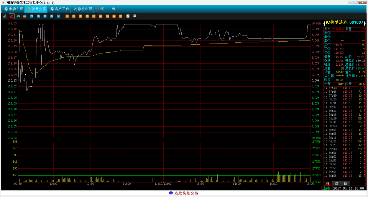Click the 换手率 value 12.01%
The image size is (368, 197).
pos(360,76)
